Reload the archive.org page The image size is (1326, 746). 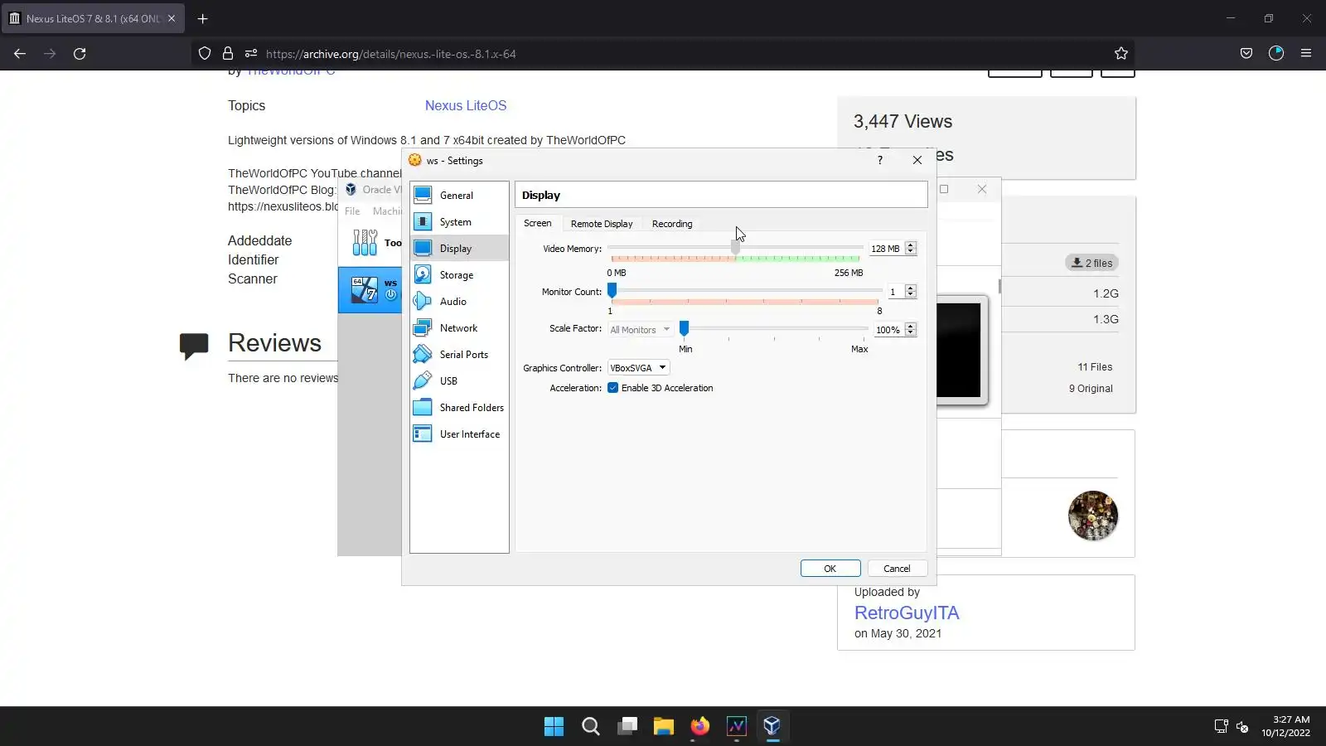click(x=80, y=54)
